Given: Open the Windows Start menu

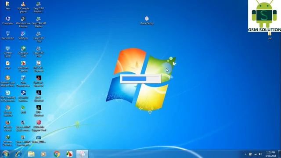Looking at the screenshot, I should pos(5,154).
